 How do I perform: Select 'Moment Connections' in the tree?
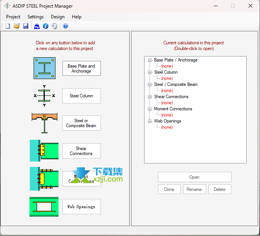[x=173, y=109]
